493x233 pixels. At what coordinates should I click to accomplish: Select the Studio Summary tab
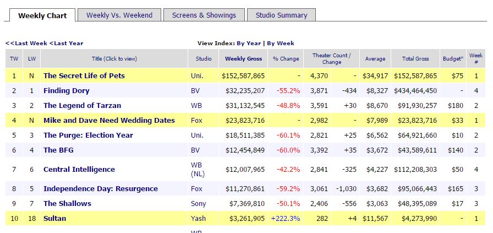click(281, 15)
